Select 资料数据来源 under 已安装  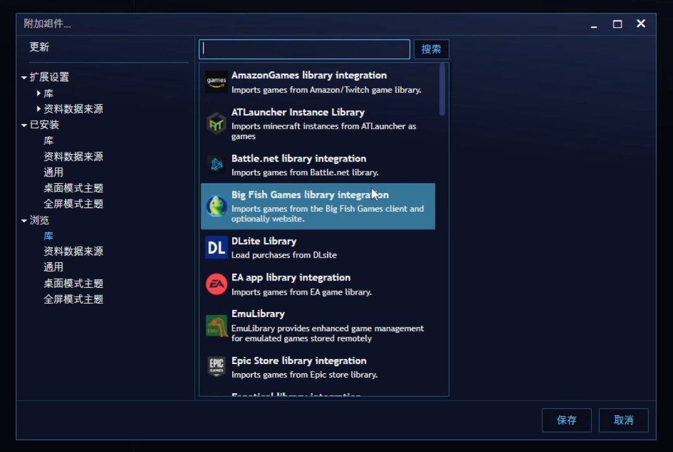point(74,157)
